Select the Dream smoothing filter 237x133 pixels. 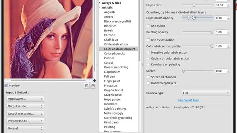pos(116,67)
